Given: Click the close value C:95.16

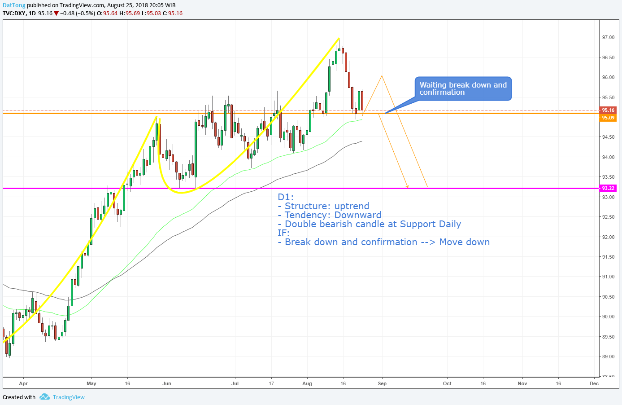Looking at the screenshot, I should 173,13.
